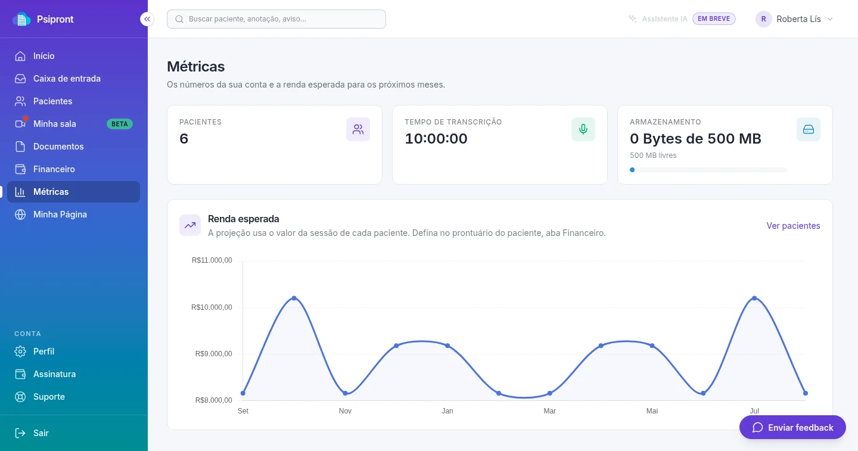Click the 500 MB livres label
Screen dimensions: 858x451
pyautogui.click(x=653, y=155)
